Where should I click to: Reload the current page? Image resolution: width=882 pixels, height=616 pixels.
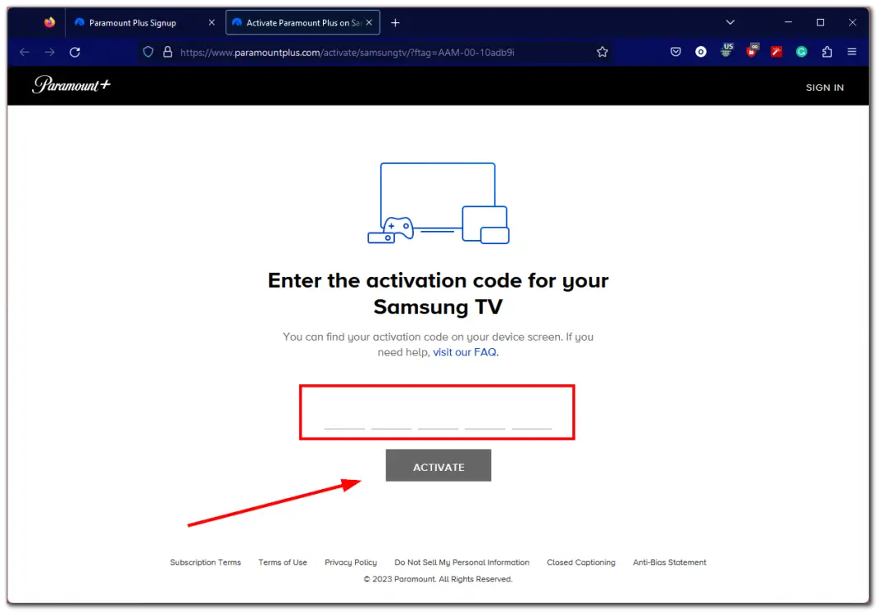(x=74, y=51)
